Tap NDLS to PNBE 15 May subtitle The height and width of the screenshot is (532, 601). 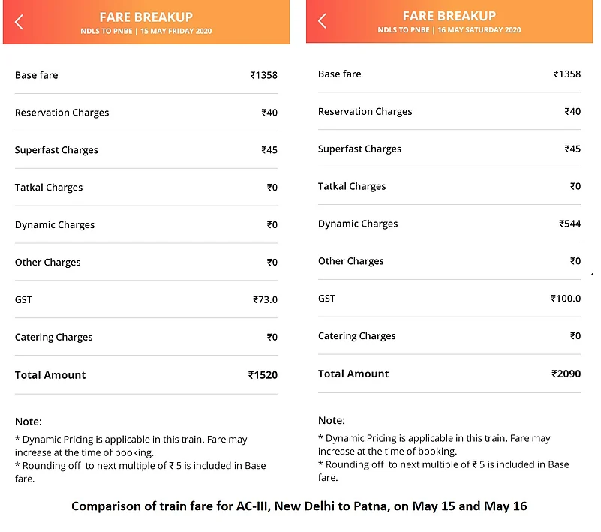(146, 31)
